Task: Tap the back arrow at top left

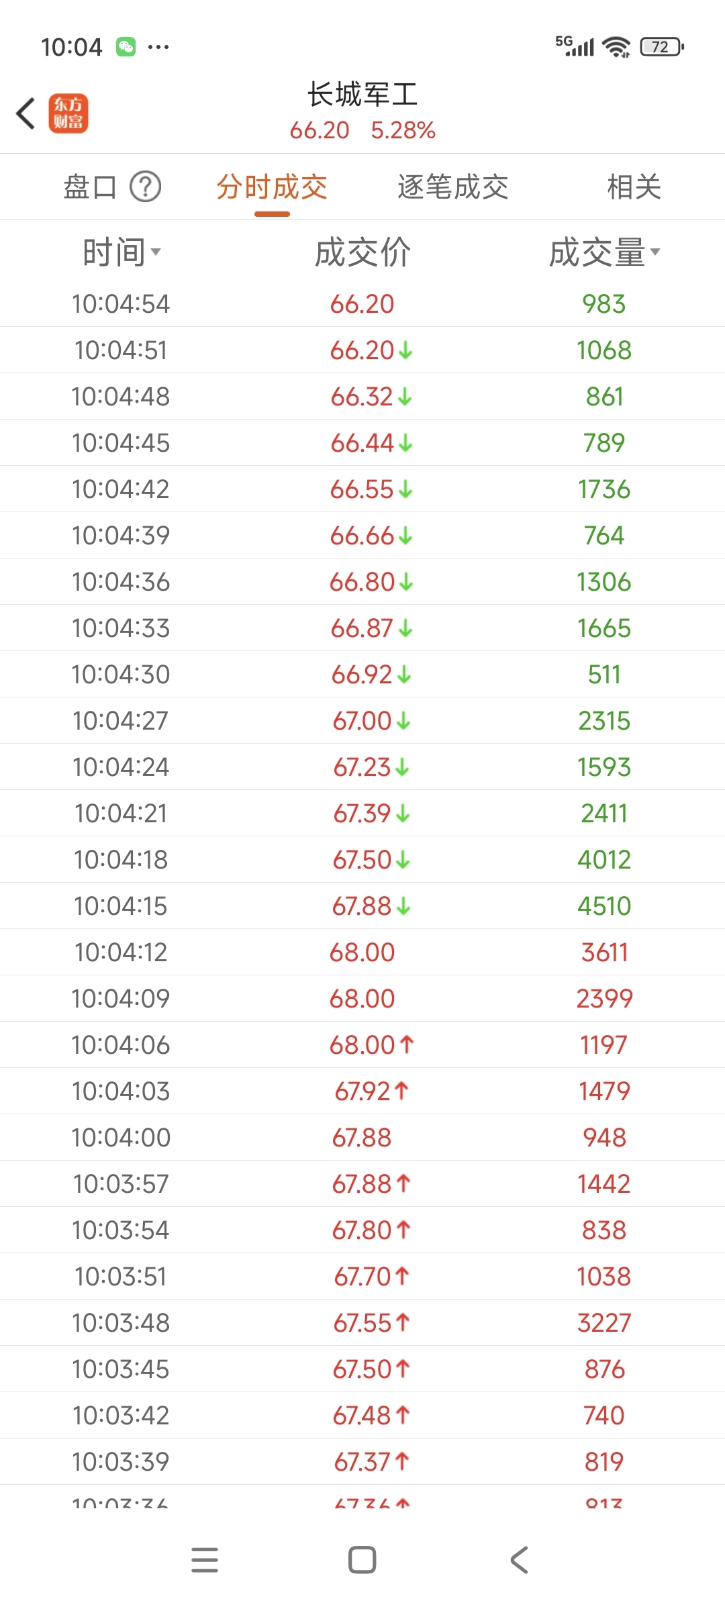Action: coord(26,113)
